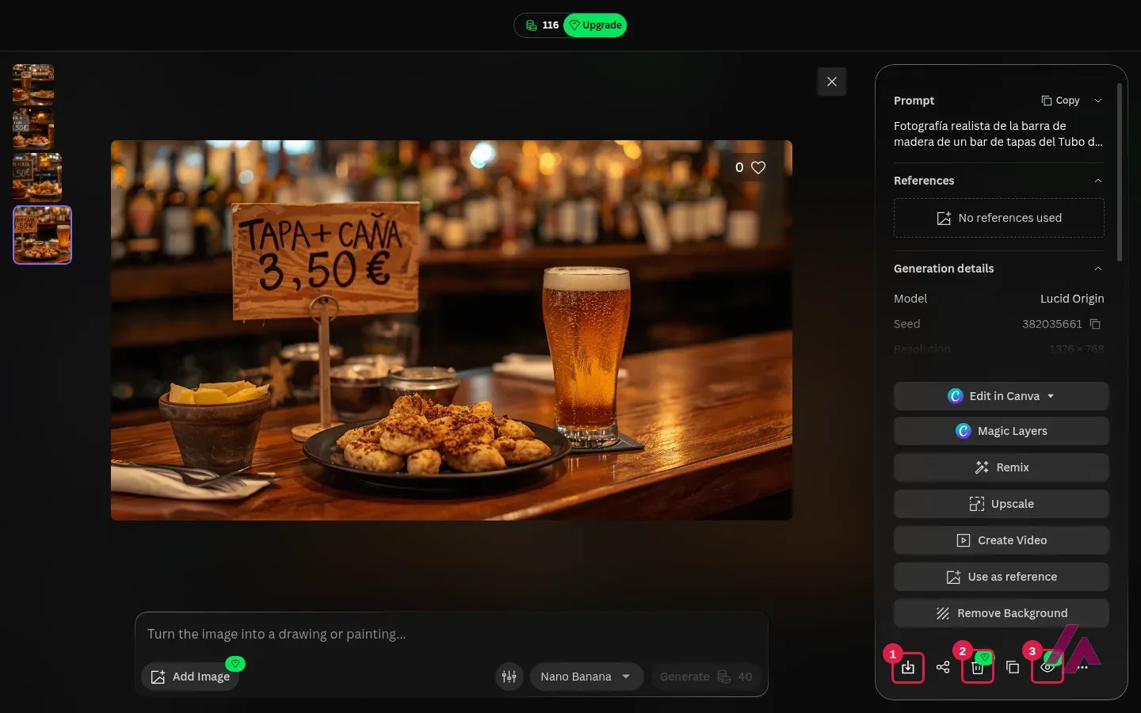Open the generation settings sliders icon

point(509,677)
